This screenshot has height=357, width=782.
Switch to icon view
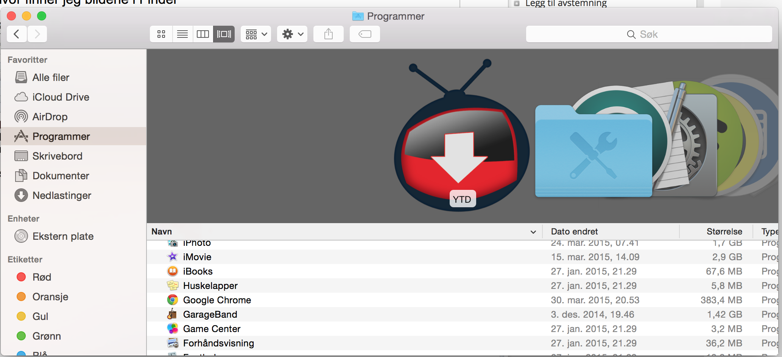point(161,34)
